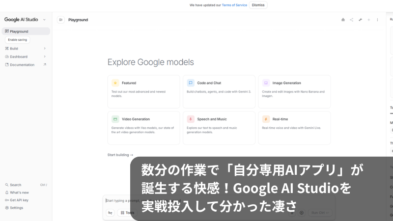The width and height of the screenshot is (393, 221).
Task: Click the compare mode icon in the toolbar
Action: (360, 20)
